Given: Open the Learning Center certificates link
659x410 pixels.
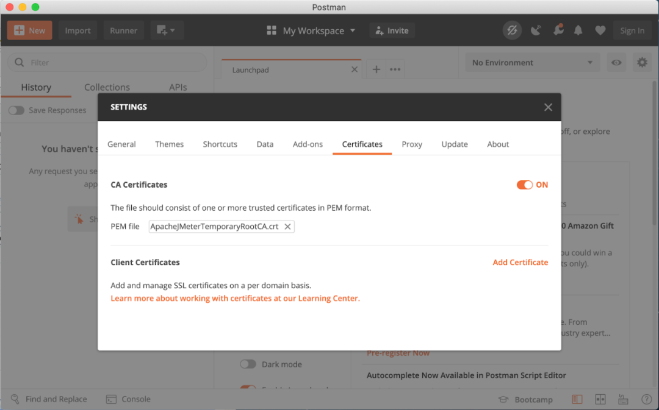Looking at the screenshot, I should tap(235, 299).
